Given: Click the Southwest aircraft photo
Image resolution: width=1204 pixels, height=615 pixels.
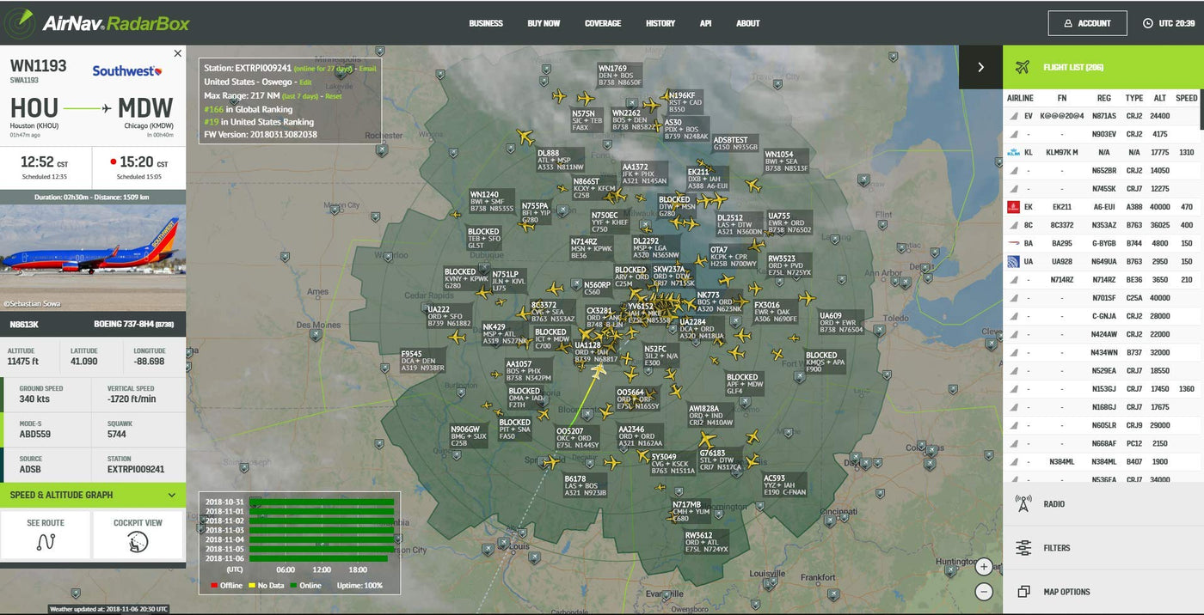Looking at the screenshot, I should [93, 251].
